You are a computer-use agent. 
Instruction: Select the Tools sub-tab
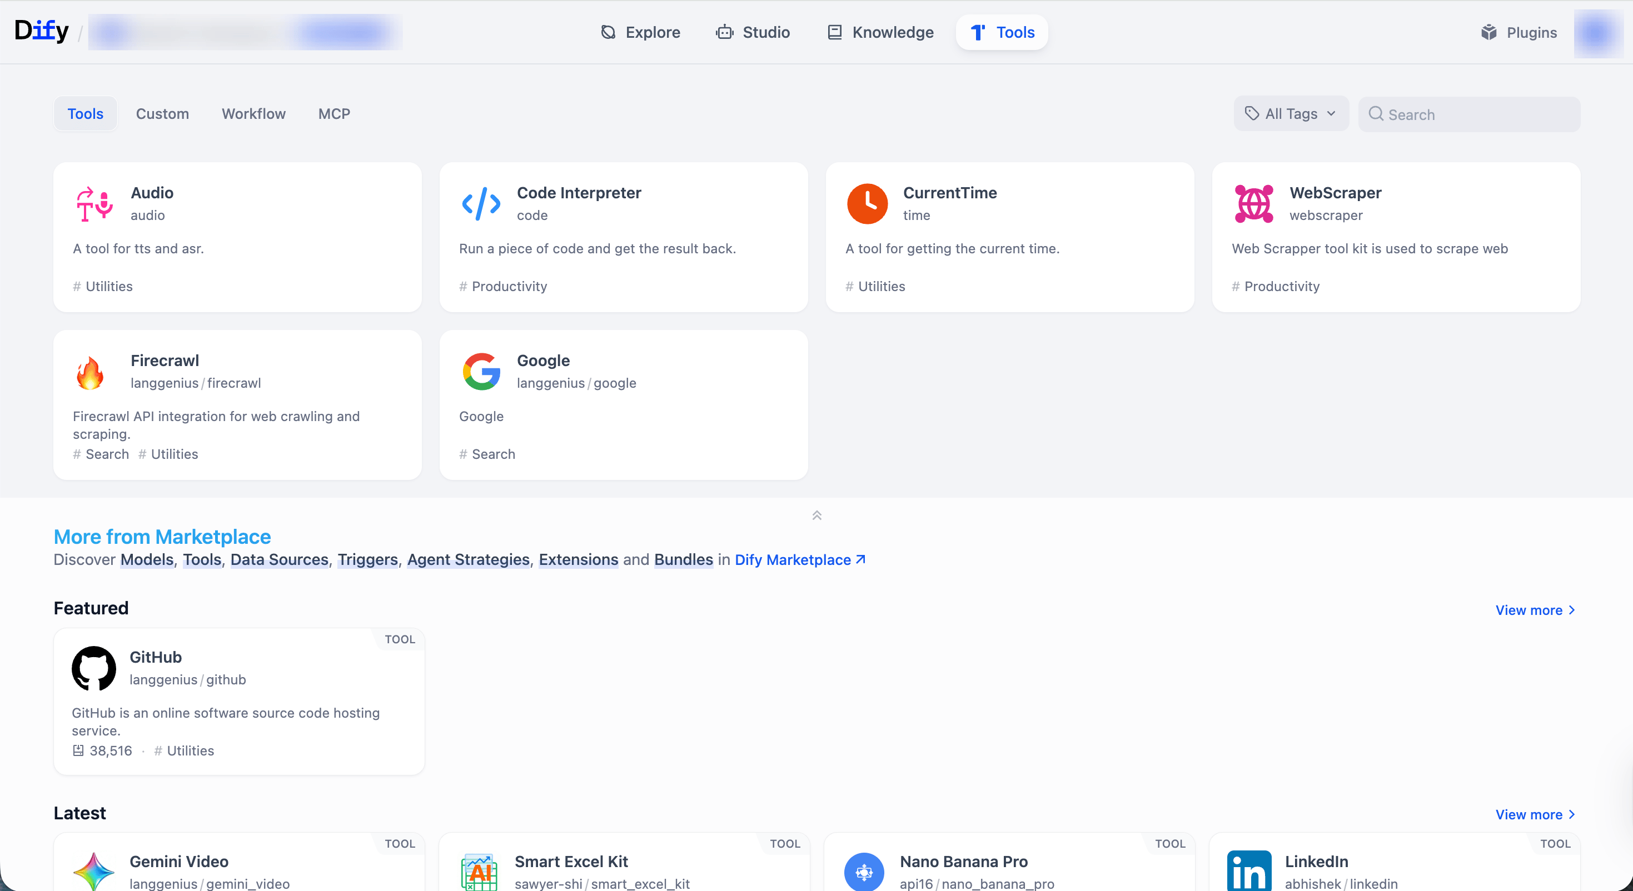point(86,114)
